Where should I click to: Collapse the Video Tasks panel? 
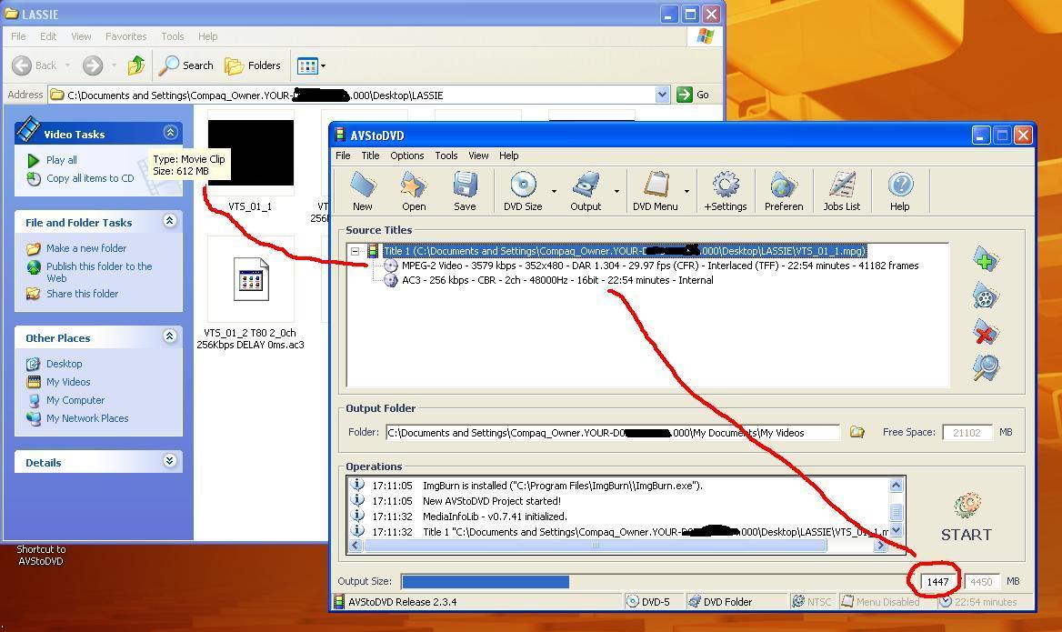(x=170, y=132)
